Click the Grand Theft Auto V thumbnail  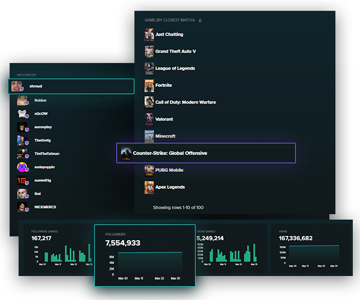click(x=149, y=52)
